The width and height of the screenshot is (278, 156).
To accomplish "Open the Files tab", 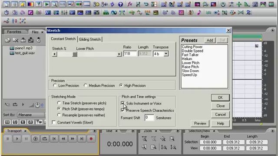I will tap(35, 32).
